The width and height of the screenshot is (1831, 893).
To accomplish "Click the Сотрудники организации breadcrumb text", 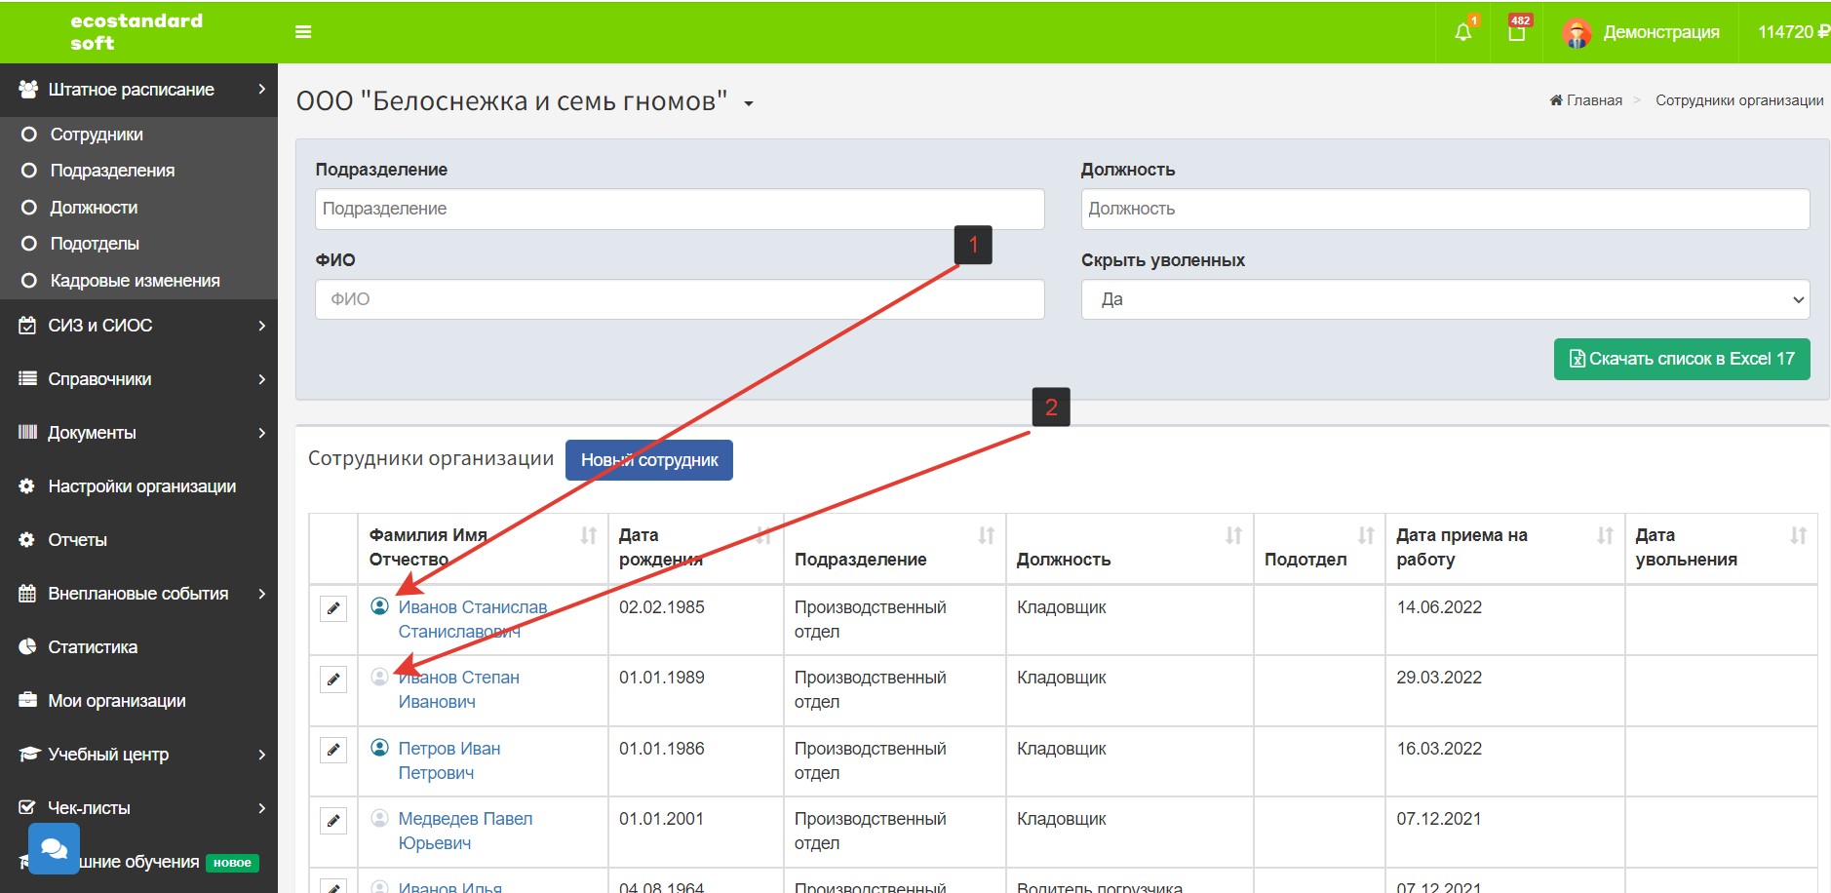I will click(x=1739, y=100).
